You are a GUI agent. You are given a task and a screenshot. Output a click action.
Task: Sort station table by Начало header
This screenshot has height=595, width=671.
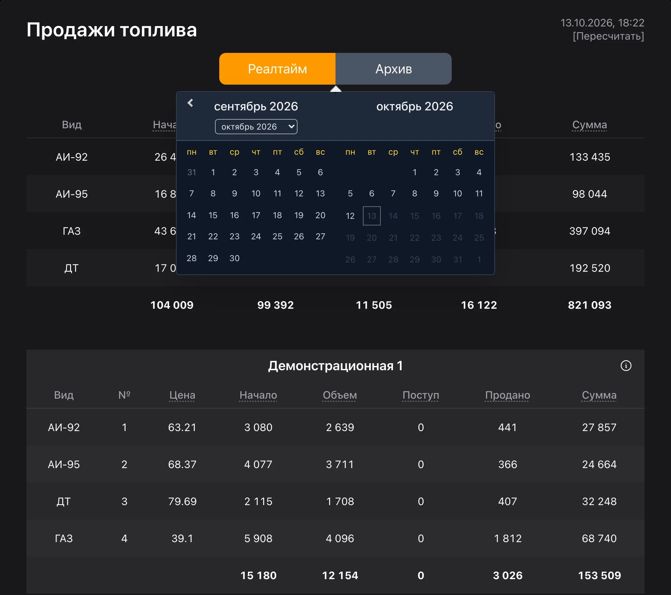[258, 395]
